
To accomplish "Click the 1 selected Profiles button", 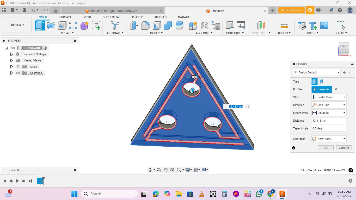I will (322, 89).
